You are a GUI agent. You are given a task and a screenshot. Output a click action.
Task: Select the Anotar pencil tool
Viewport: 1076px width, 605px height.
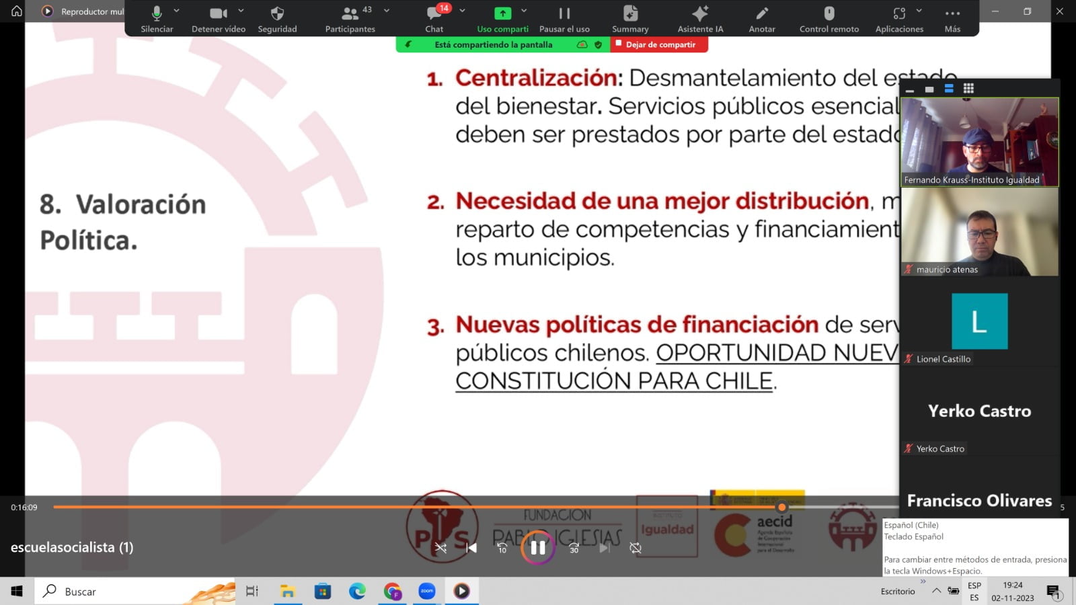pyautogui.click(x=762, y=19)
